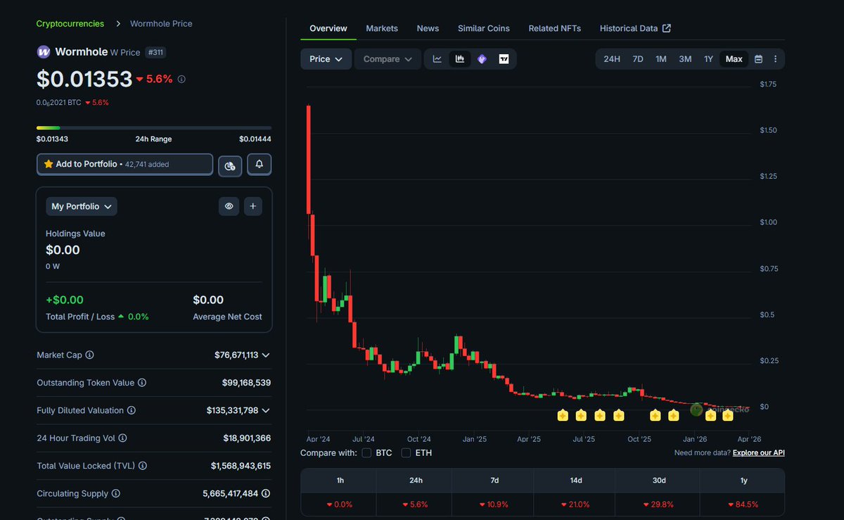This screenshot has width=844, height=520.
Task: Open the Related NFTs tab
Action: tap(555, 28)
